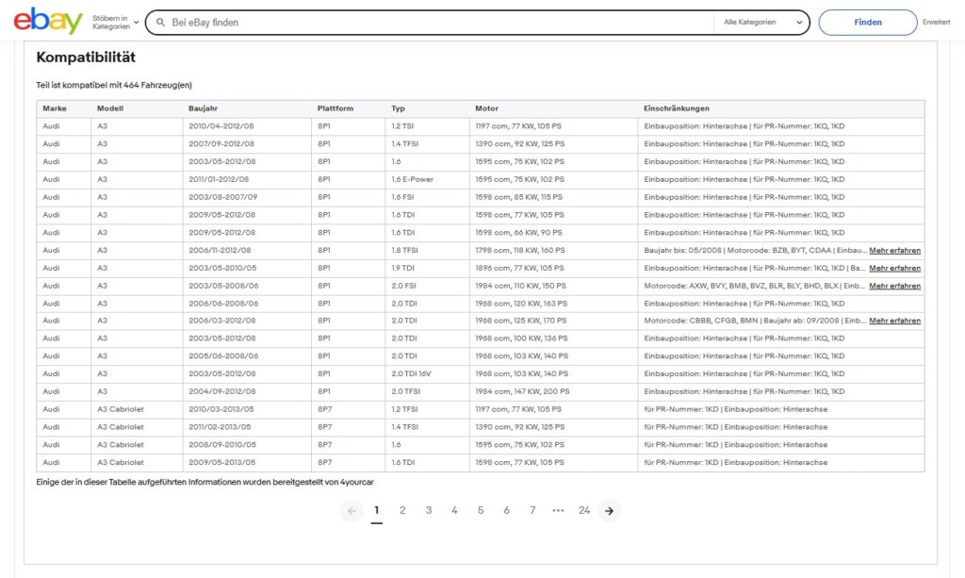
Task: Click the search magnifier icon
Action: [159, 22]
